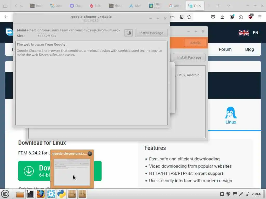
Task: Switch to the Nik tab with flame icon
Action: (95, 6)
